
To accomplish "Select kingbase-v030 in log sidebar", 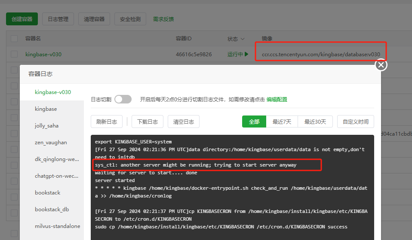I will pyautogui.click(x=53, y=92).
